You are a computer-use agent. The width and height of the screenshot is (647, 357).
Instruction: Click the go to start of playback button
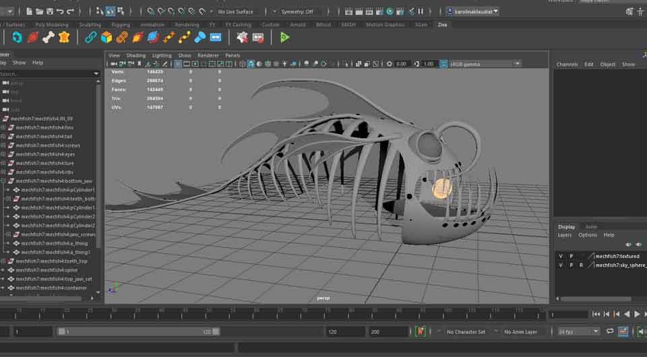pyautogui.click(x=596, y=314)
